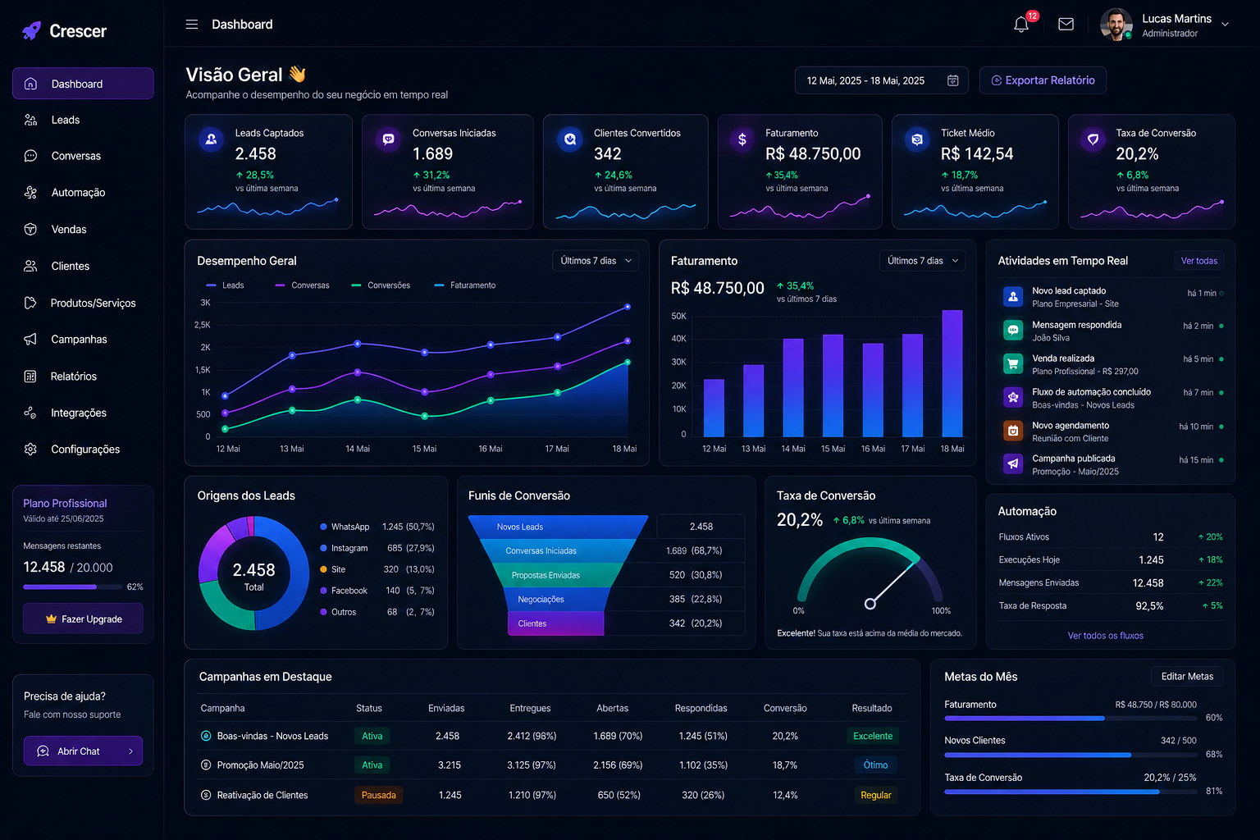Click the mensagens restantes progress bar
The image size is (1260, 840).
72,587
